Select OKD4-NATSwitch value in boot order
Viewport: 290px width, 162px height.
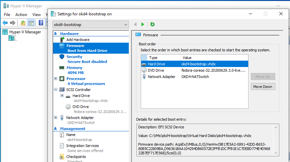coord(195,77)
